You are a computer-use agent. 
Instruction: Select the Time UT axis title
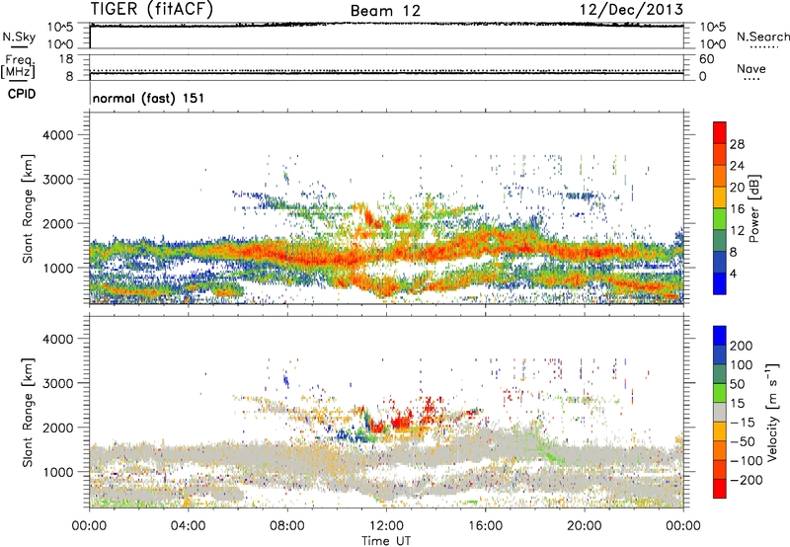386,541
